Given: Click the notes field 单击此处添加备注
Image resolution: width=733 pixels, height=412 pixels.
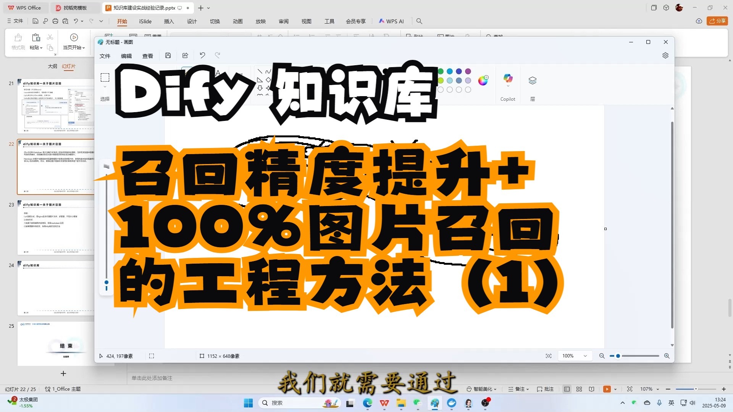Looking at the screenshot, I should click(x=152, y=378).
